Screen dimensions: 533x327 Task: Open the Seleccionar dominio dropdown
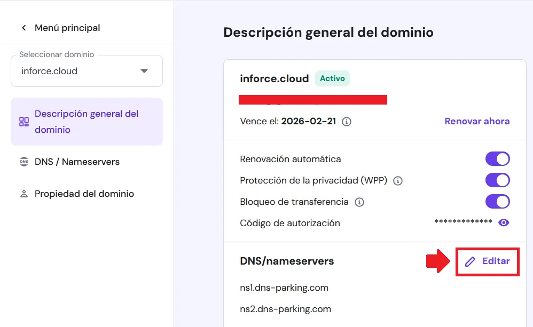point(87,70)
